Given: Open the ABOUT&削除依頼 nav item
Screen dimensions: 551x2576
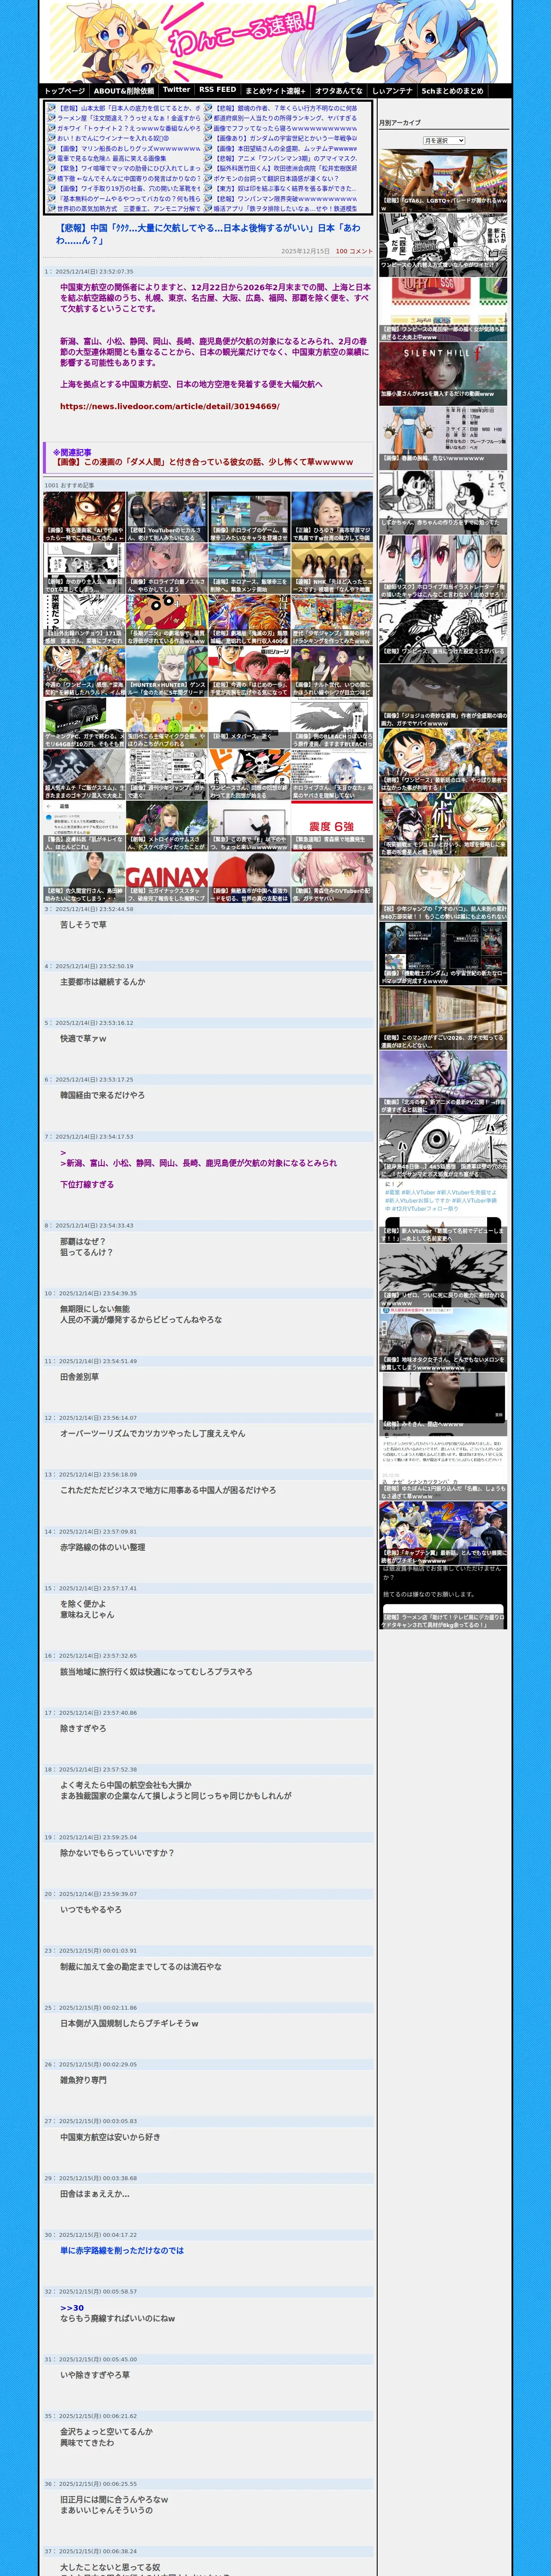Looking at the screenshot, I should tap(124, 90).
